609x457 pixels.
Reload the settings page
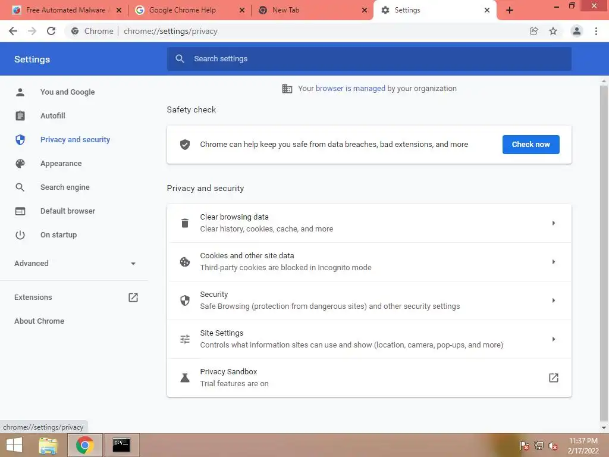51,31
